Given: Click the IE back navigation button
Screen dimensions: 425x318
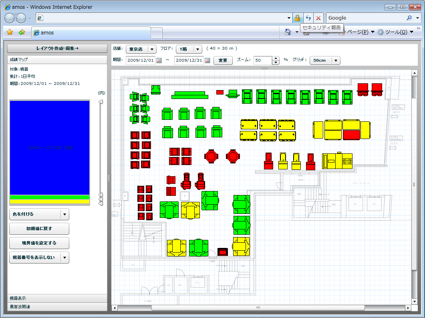Looking at the screenshot, I should click(10, 18).
